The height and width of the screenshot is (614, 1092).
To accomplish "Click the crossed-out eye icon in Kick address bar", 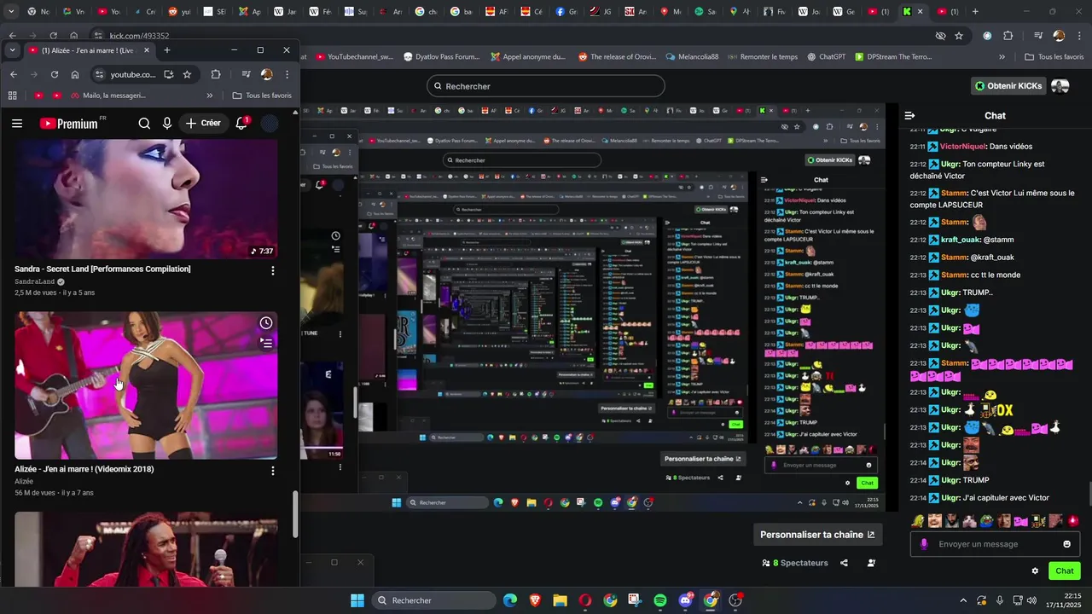I will 940,36.
